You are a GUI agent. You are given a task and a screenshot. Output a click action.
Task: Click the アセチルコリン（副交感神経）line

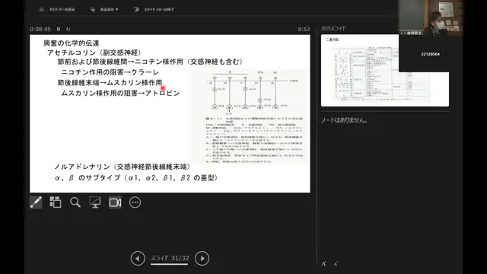(95, 53)
